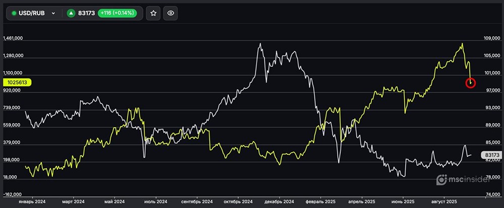The image size is (504, 208).
Task: Click the 85,000 right axis value
Action: coord(492,143)
